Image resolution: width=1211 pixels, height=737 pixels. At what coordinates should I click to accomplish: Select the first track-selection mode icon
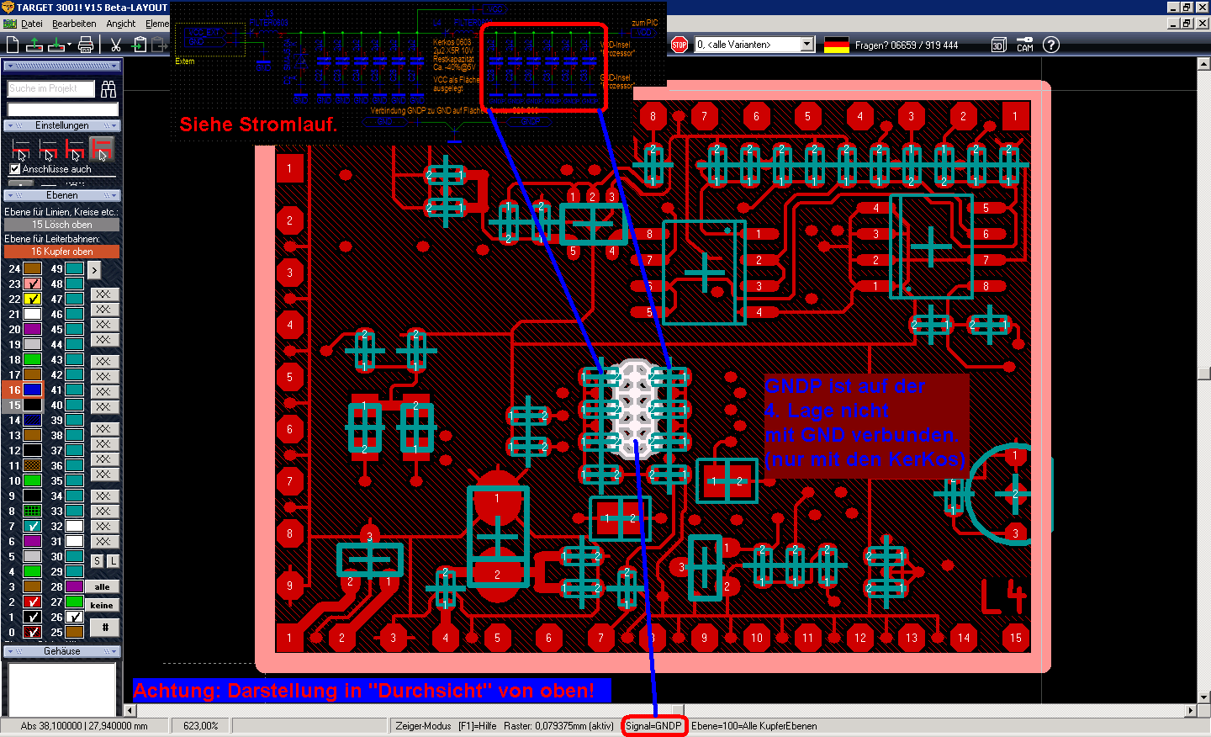[21, 150]
